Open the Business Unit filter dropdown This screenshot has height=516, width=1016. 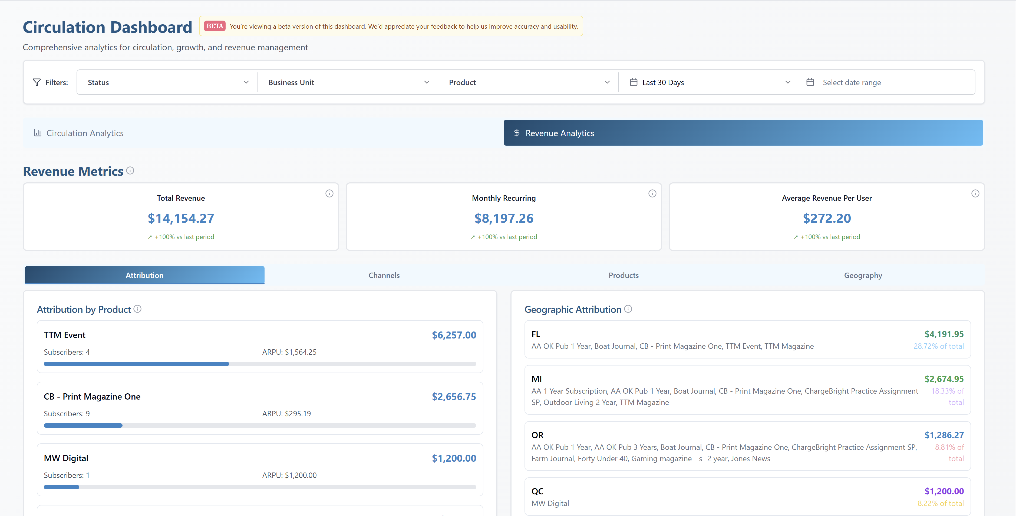click(x=348, y=82)
